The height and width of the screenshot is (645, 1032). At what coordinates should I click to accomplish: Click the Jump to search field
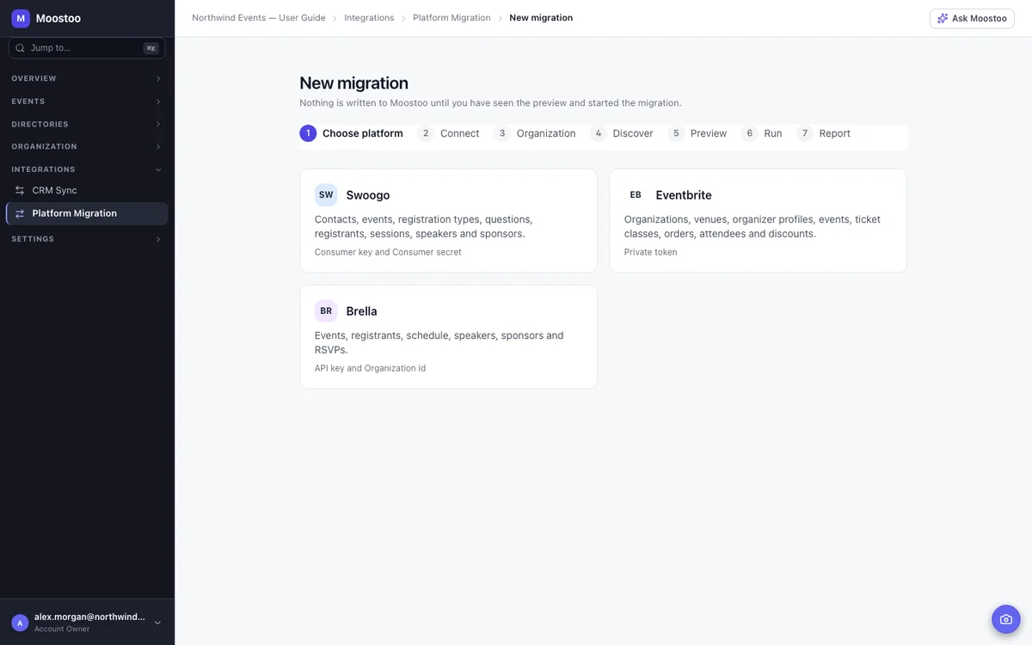[x=87, y=48]
